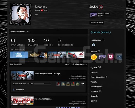Viewport: 135px width, 108px height.
Task: Click 'kayıtlarda 108 saat' text
Action: pyautogui.click(x=78, y=76)
